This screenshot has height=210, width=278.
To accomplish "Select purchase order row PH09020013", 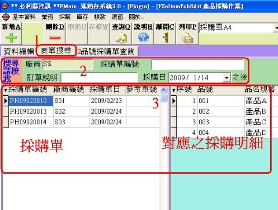I will coord(81,111).
